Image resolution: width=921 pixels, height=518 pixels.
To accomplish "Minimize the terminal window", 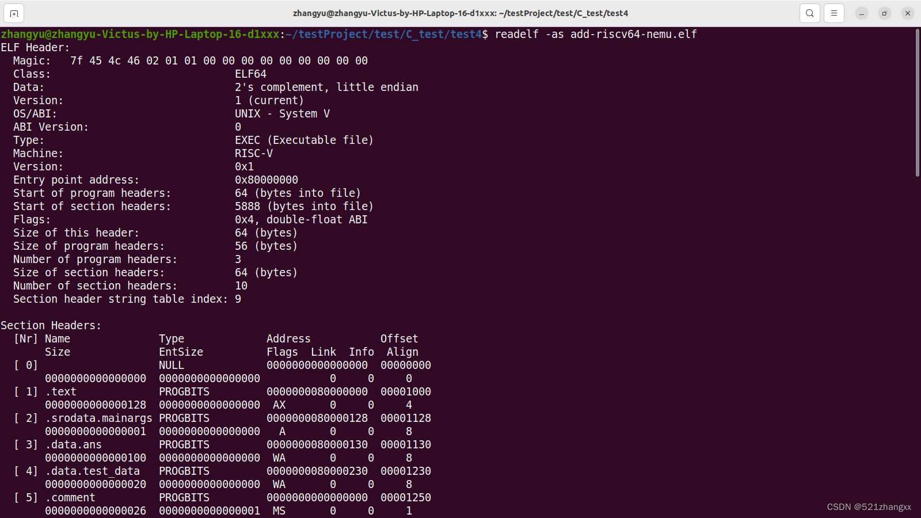I will [862, 13].
